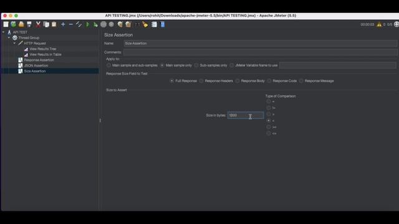
Task: Click the warning triangle log icon
Action: [x=379, y=24]
